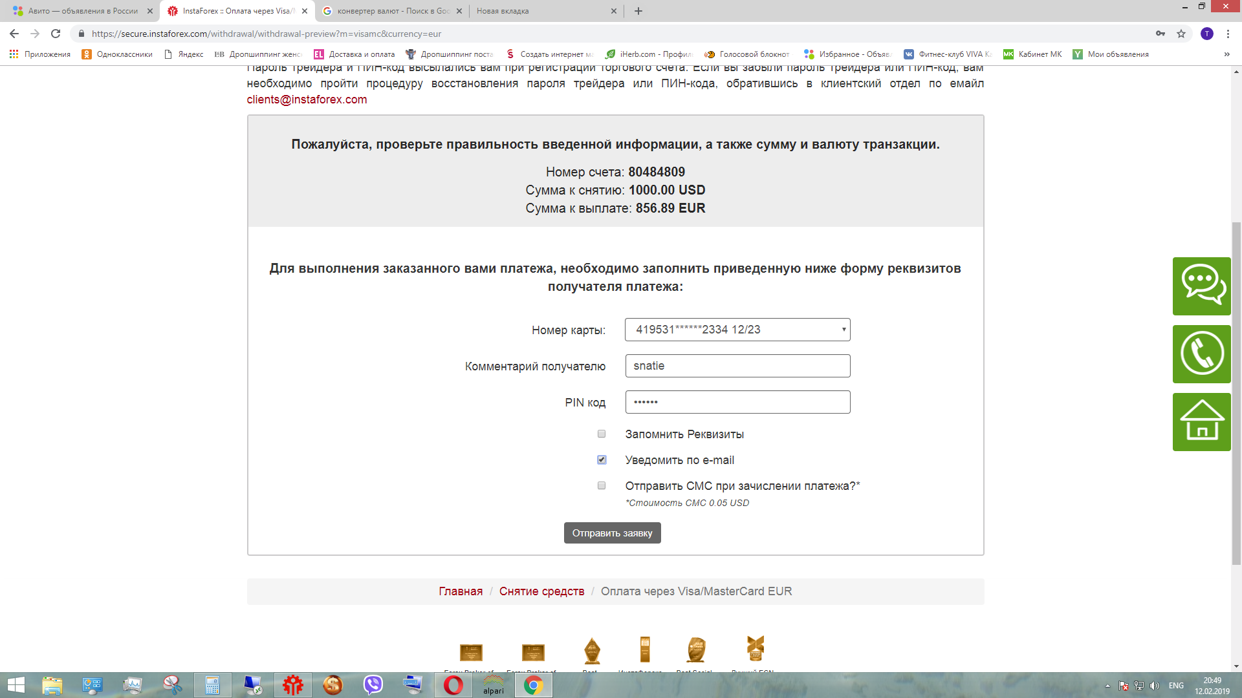Click the clients@instaforex.com email link
This screenshot has height=698, width=1242.
pyautogui.click(x=307, y=100)
